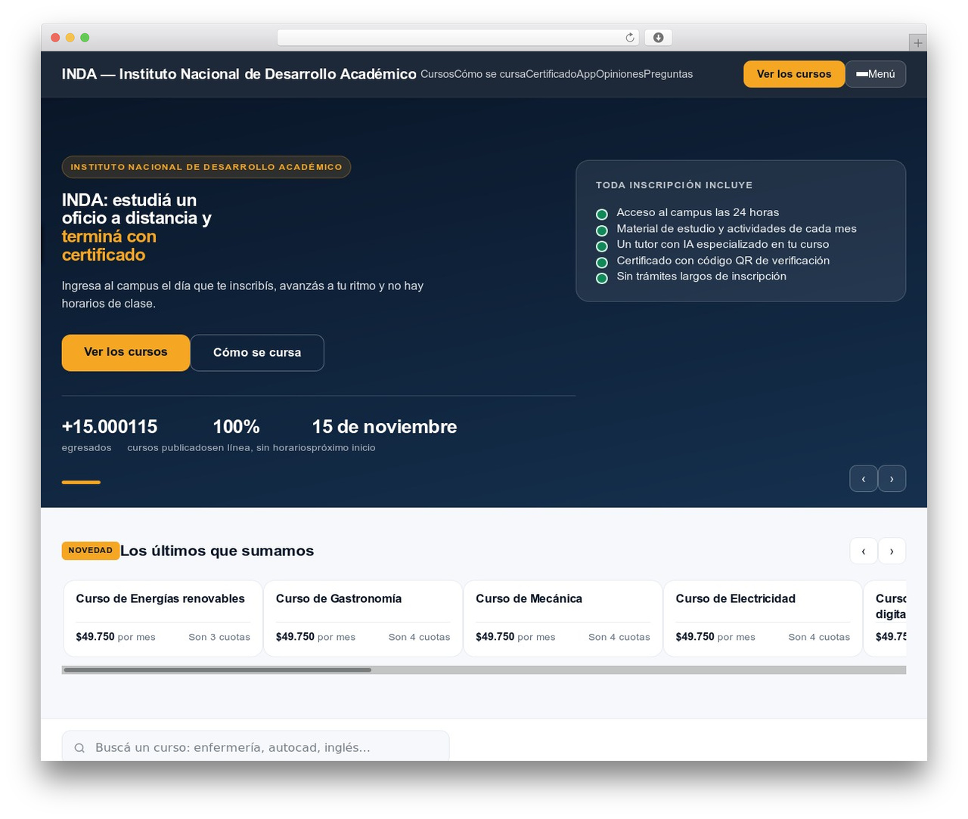Go to previous new courses

pyautogui.click(x=864, y=551)
